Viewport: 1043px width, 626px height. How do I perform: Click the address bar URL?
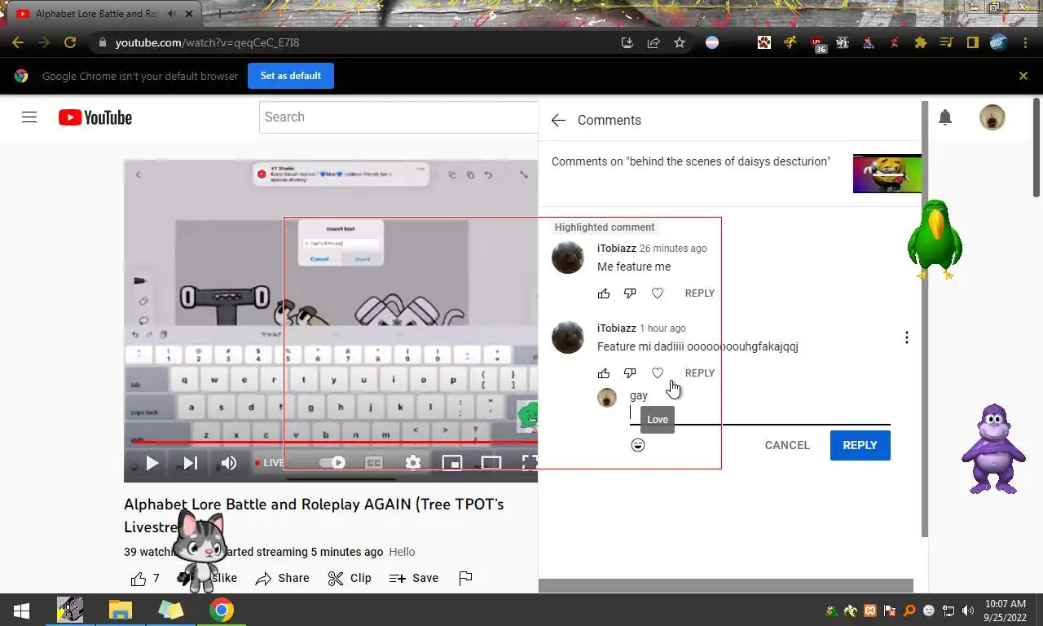[207, 42]
